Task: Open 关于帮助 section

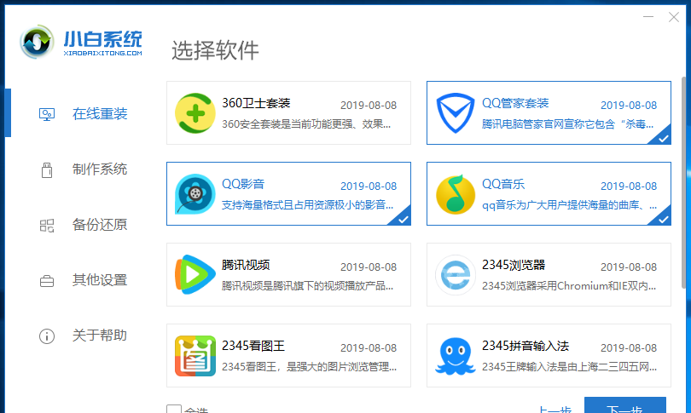Action: [100, 336]
